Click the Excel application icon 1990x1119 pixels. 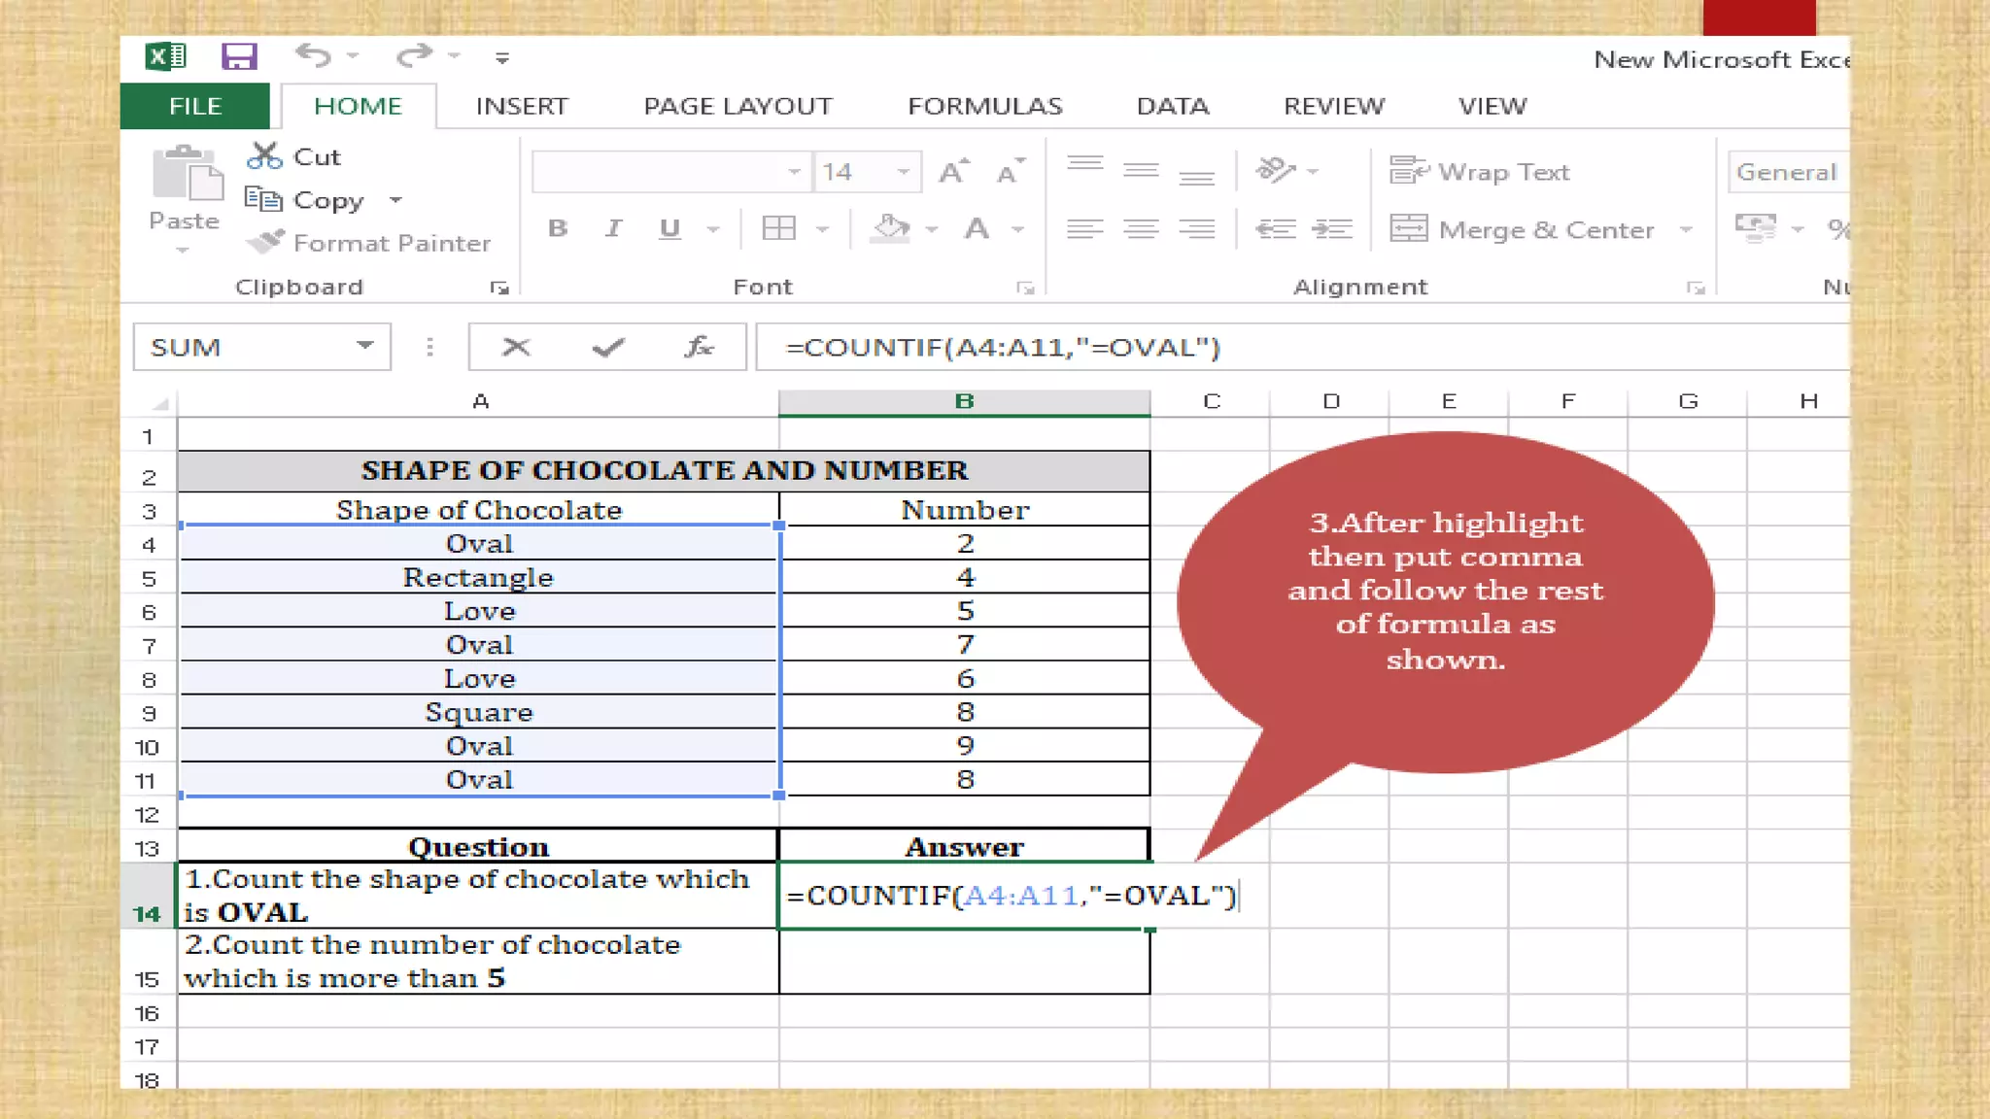165,56
